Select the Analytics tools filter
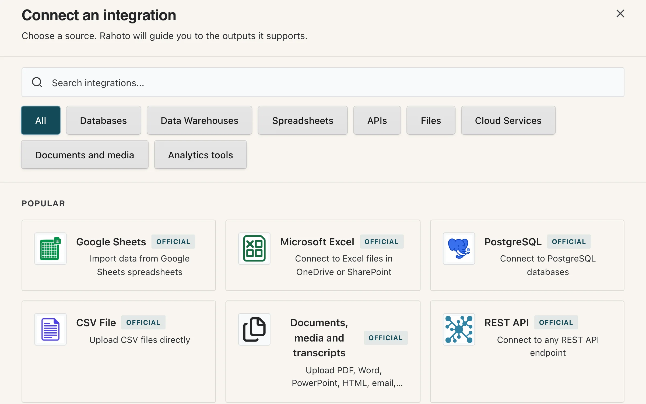646x404 pixels. pyautogui.click(x=201, y=155)
